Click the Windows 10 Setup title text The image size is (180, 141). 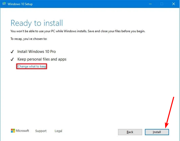20,4
